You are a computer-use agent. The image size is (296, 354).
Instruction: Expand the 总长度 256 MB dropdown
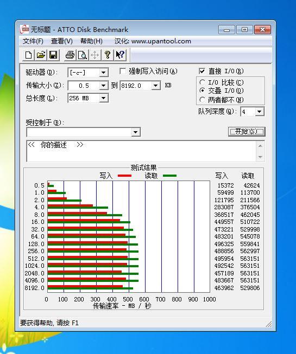[103, 98]
